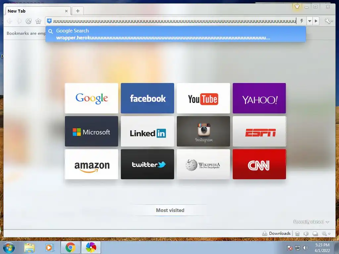Screen dimensions: 339x254
Task: Open the LinkedIn quick-access tile
Action: [x=147, y=131]
